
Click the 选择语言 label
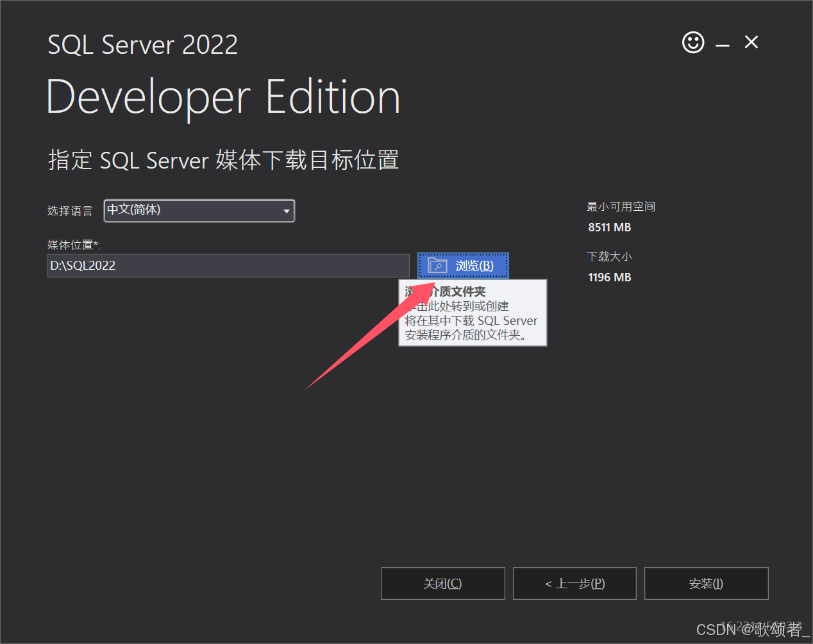point(70,211)
